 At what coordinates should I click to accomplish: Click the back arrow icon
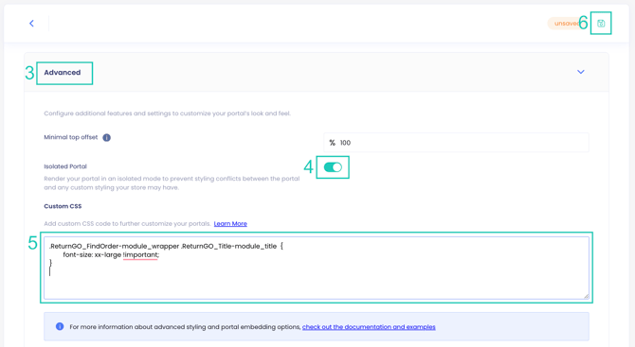click(31, 24)
